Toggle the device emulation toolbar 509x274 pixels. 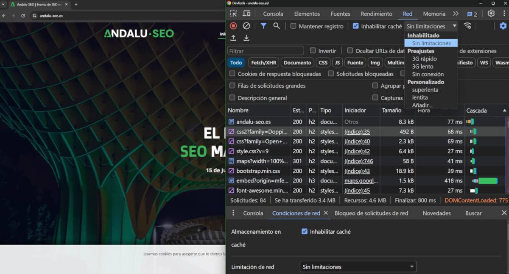246,14
